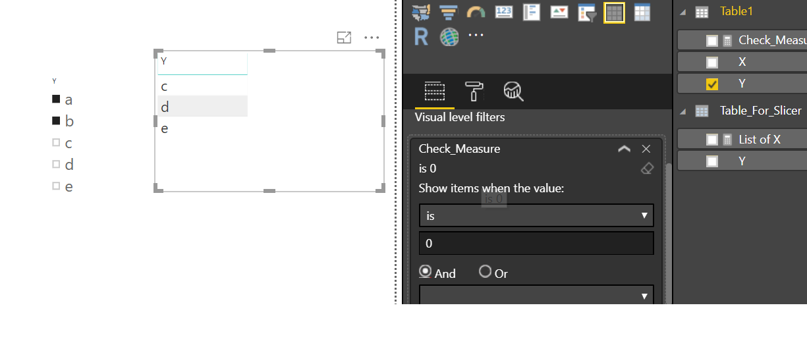The width and height of the screenshot is (807, 347).
Task: Click the Y column header in table
Action: click(x=203, y=63)
